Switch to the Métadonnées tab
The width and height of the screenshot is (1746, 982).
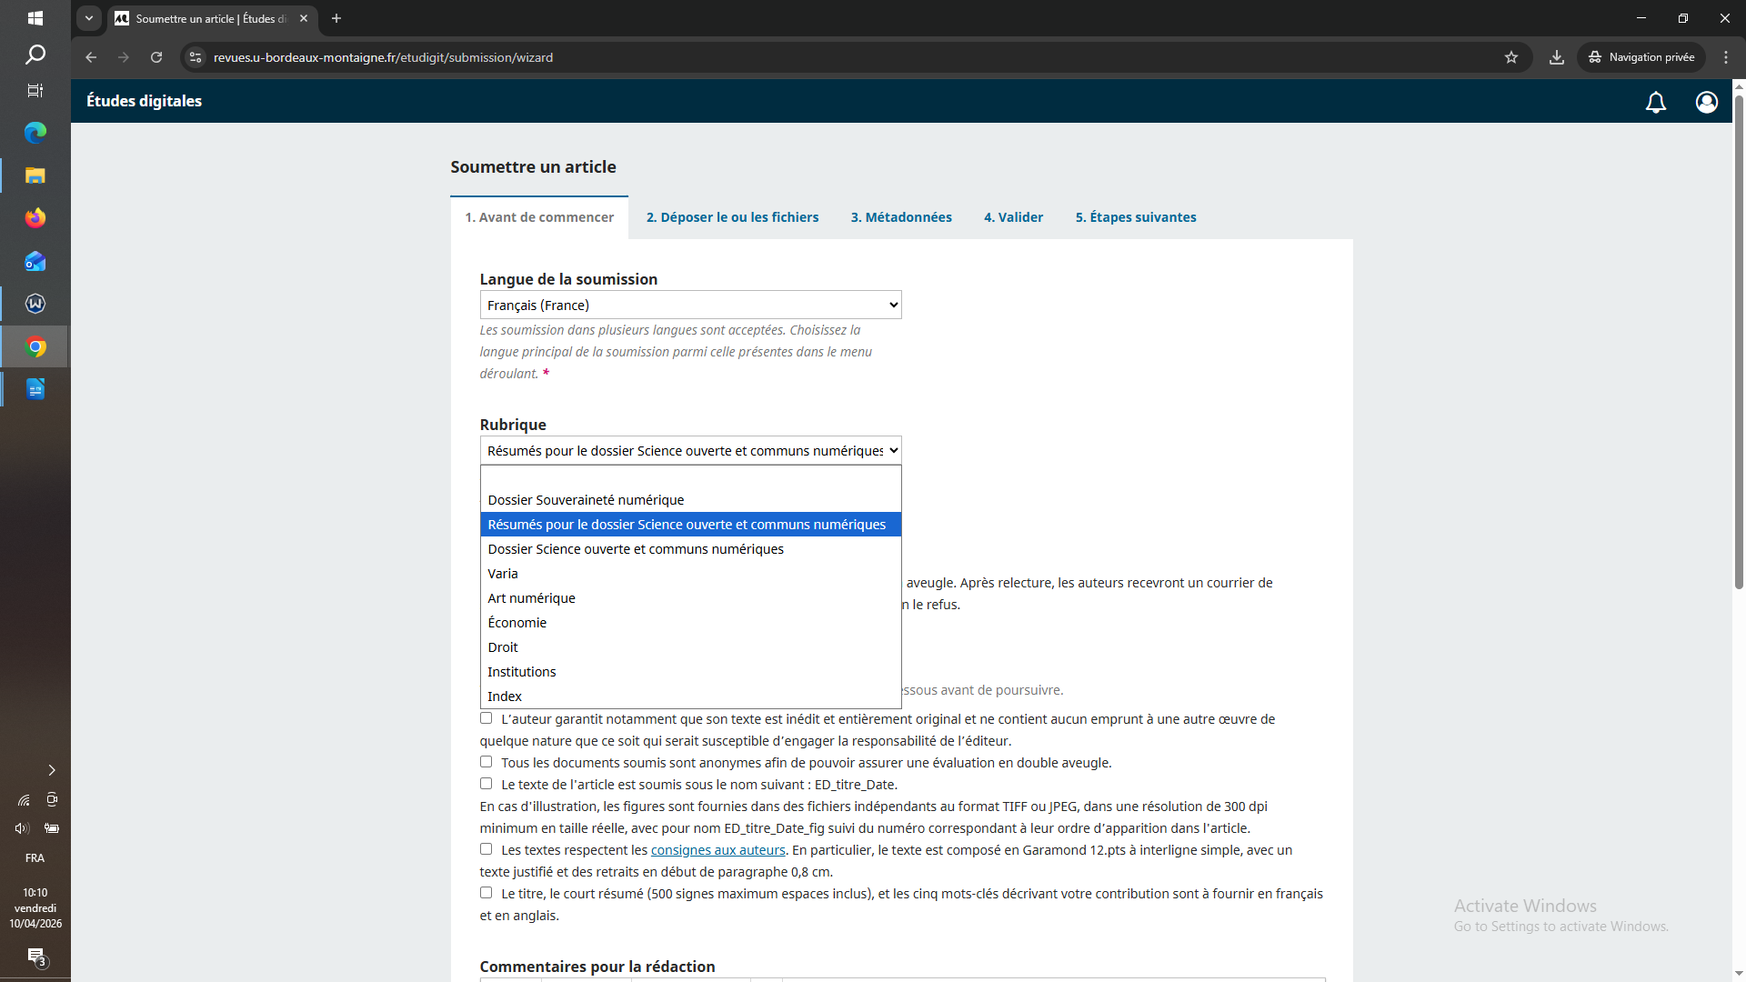[900, 217]
